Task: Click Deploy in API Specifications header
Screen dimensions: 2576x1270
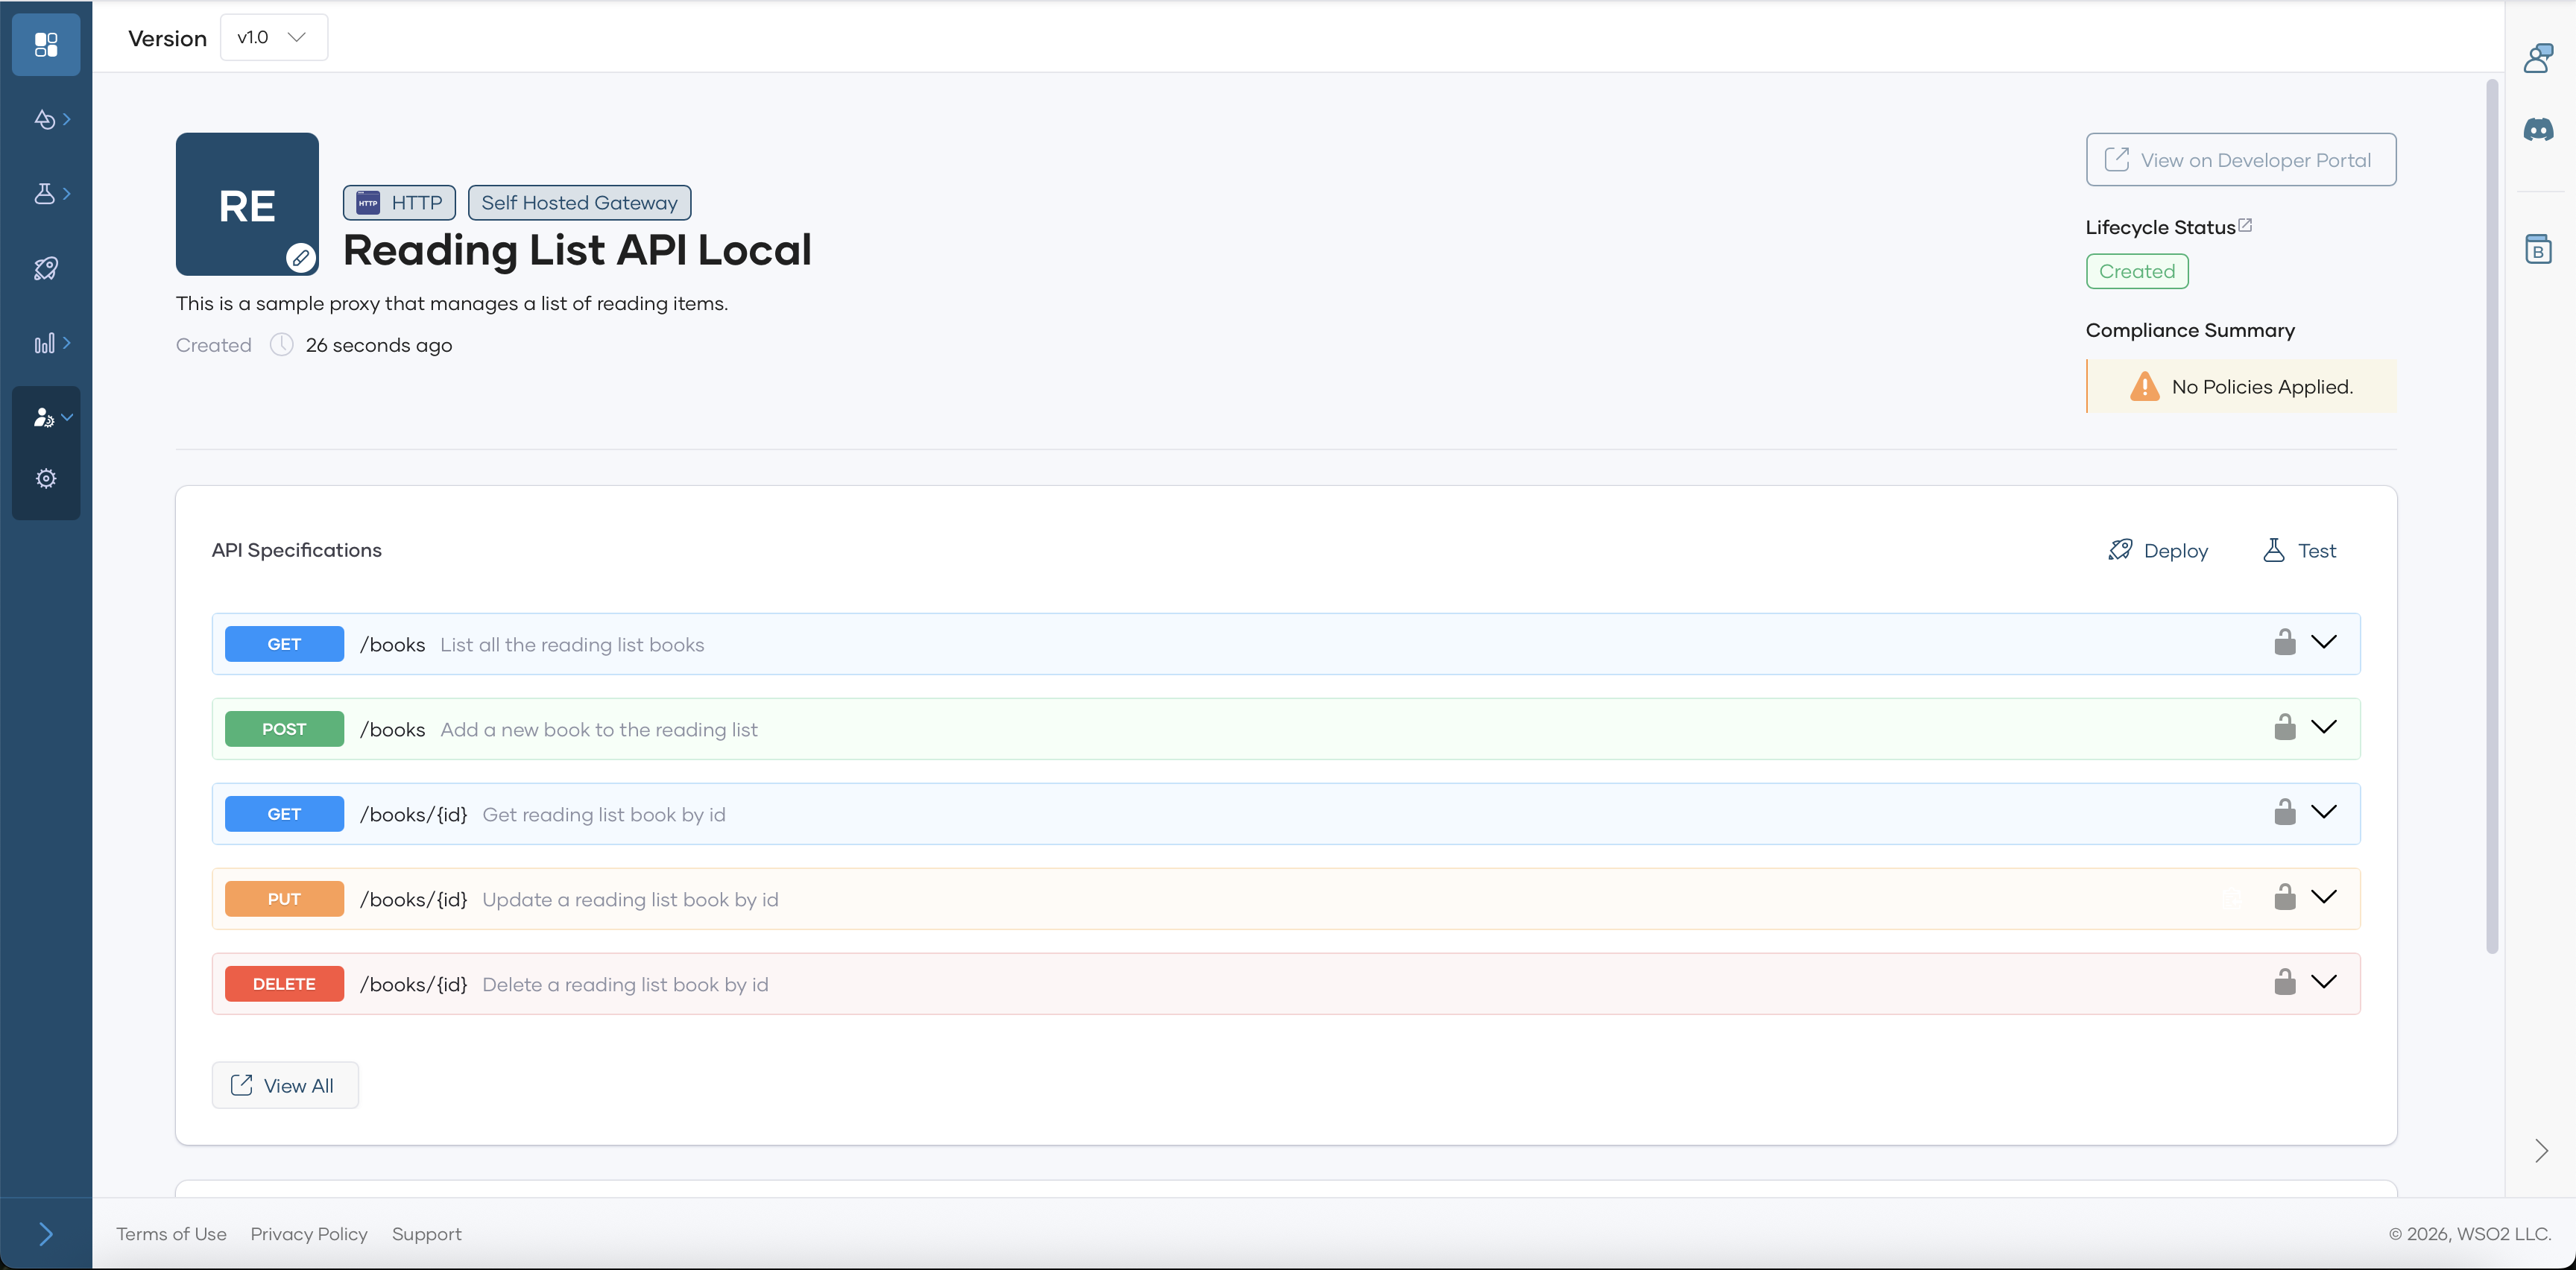Action: [2158, 551]
